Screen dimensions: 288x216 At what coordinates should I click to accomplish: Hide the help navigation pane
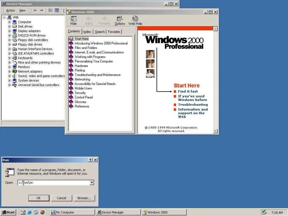point(73,21)
